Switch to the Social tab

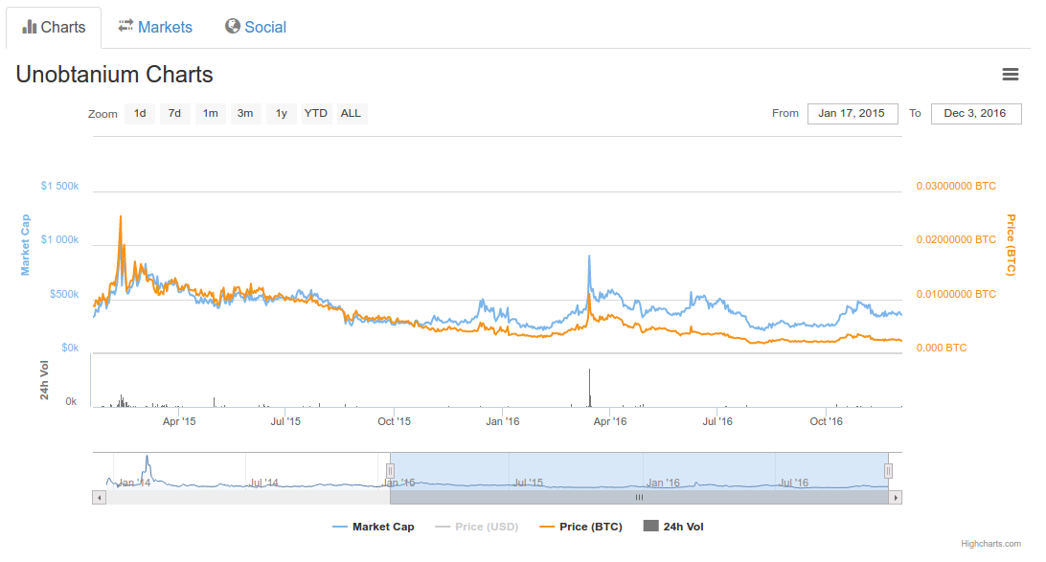pos(256,28)
